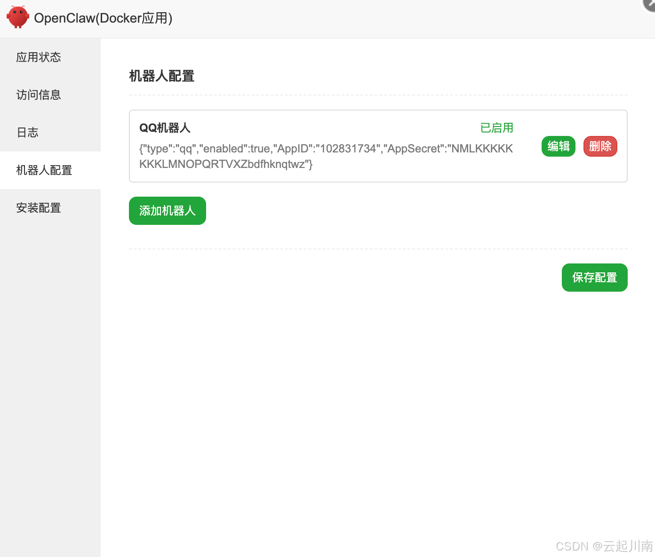The image size is (655, 557).
Task: Open 访问信息 from the sidebar
Action: [x=39, y=95]
